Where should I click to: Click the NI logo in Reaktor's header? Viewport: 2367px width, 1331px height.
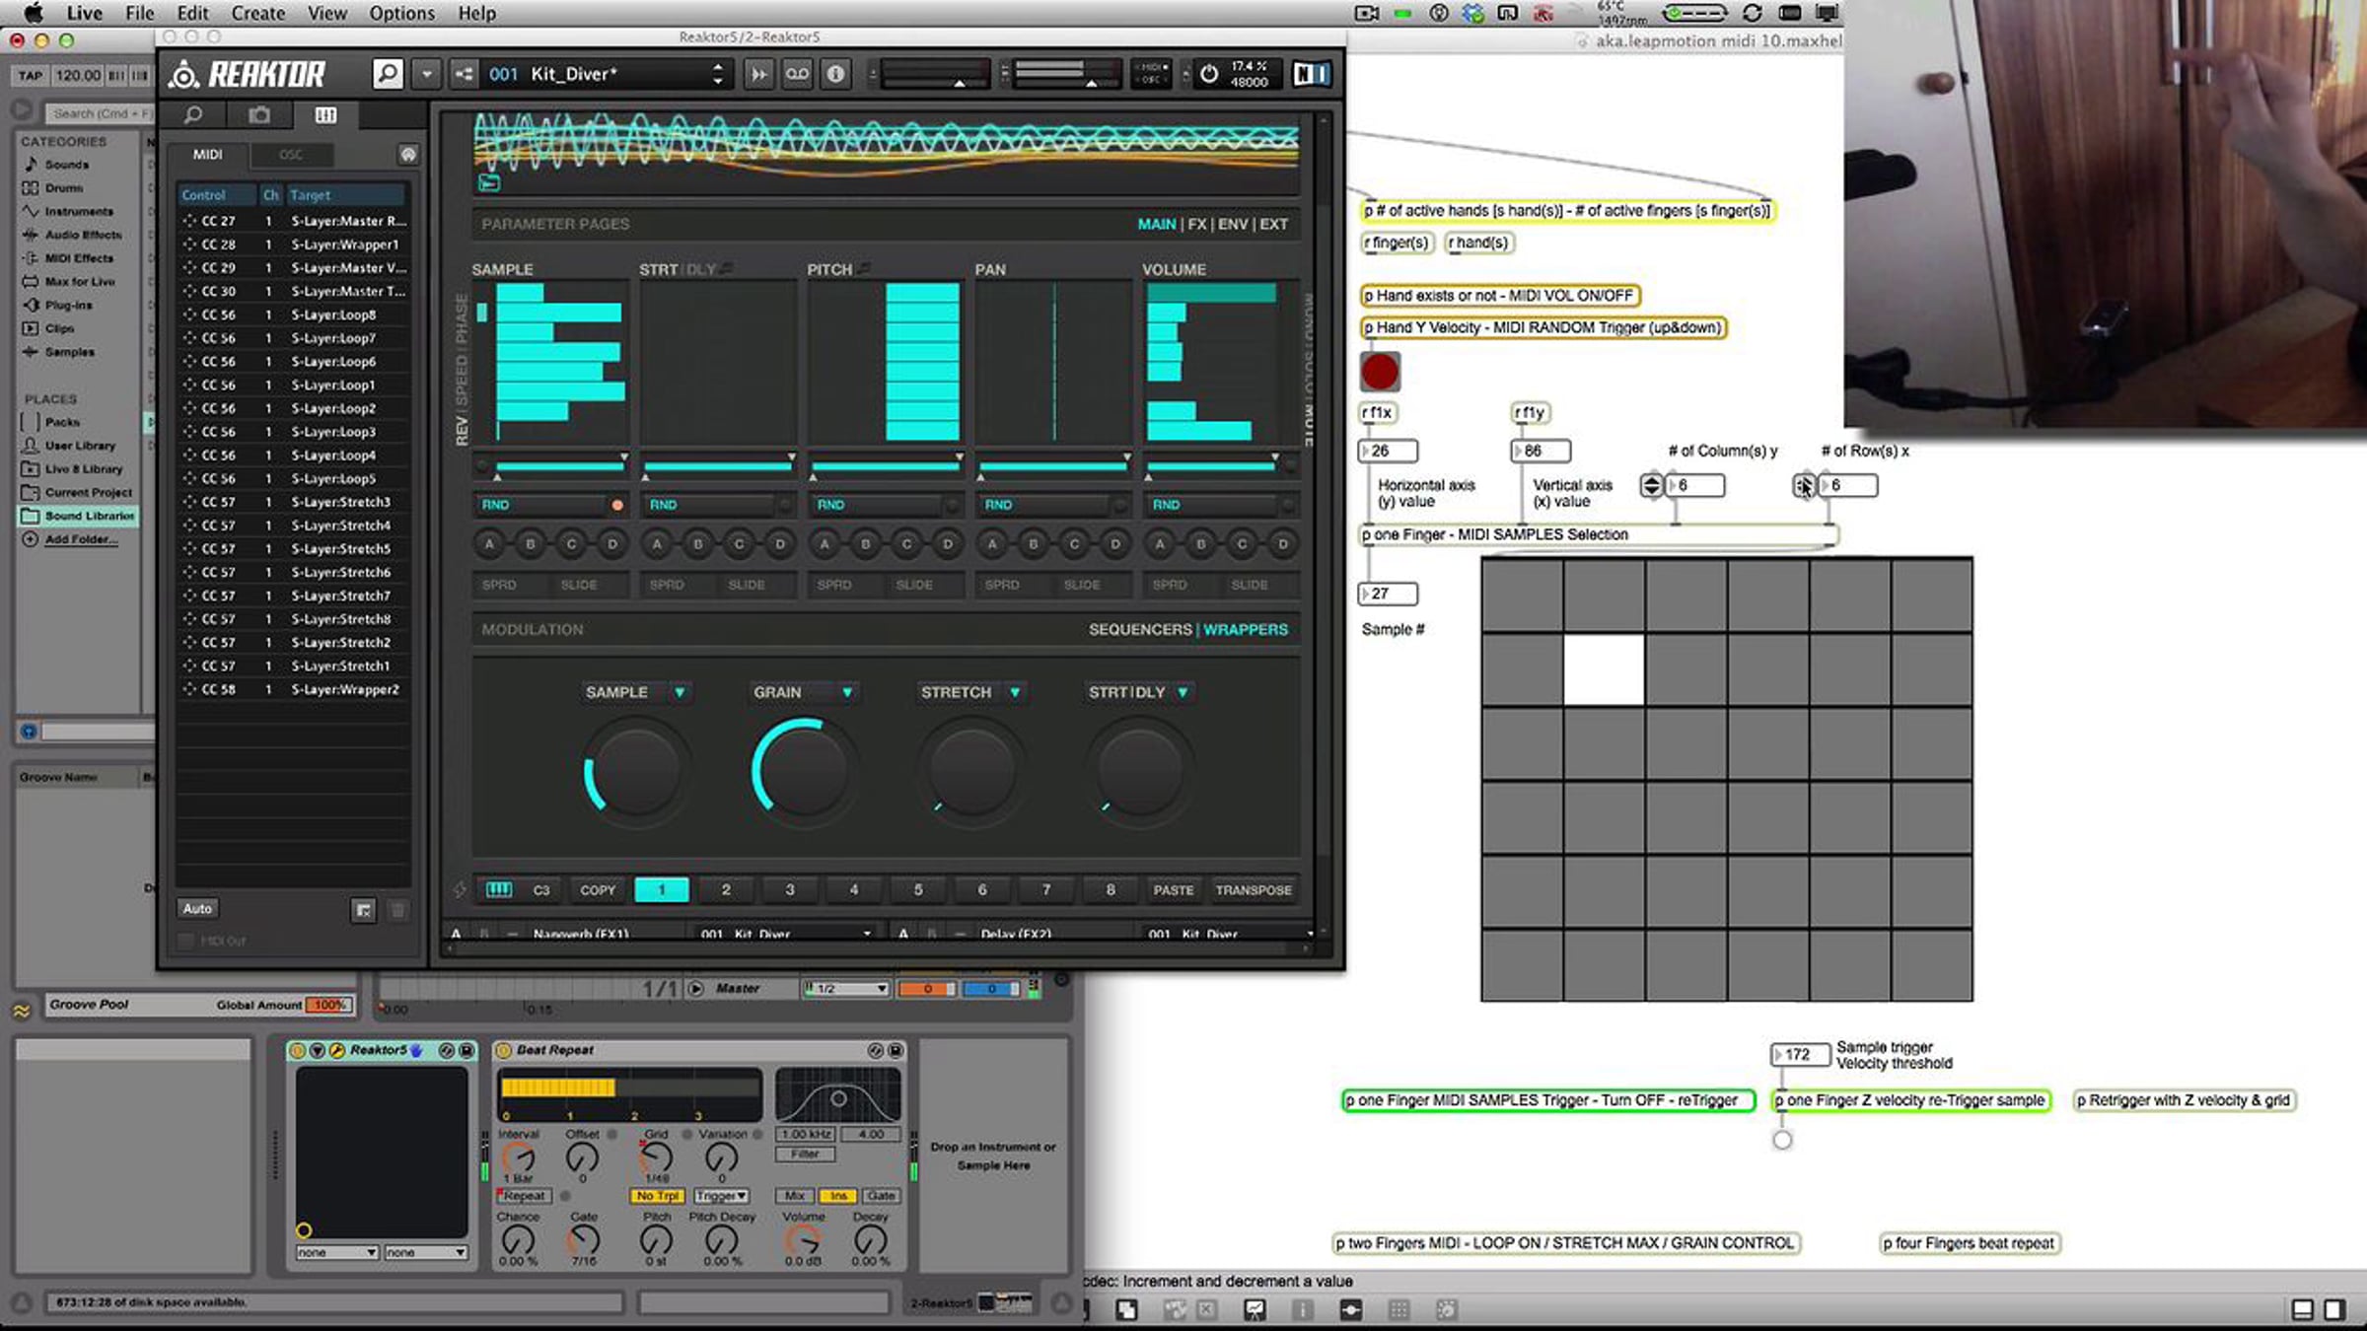pos(1311,74)
